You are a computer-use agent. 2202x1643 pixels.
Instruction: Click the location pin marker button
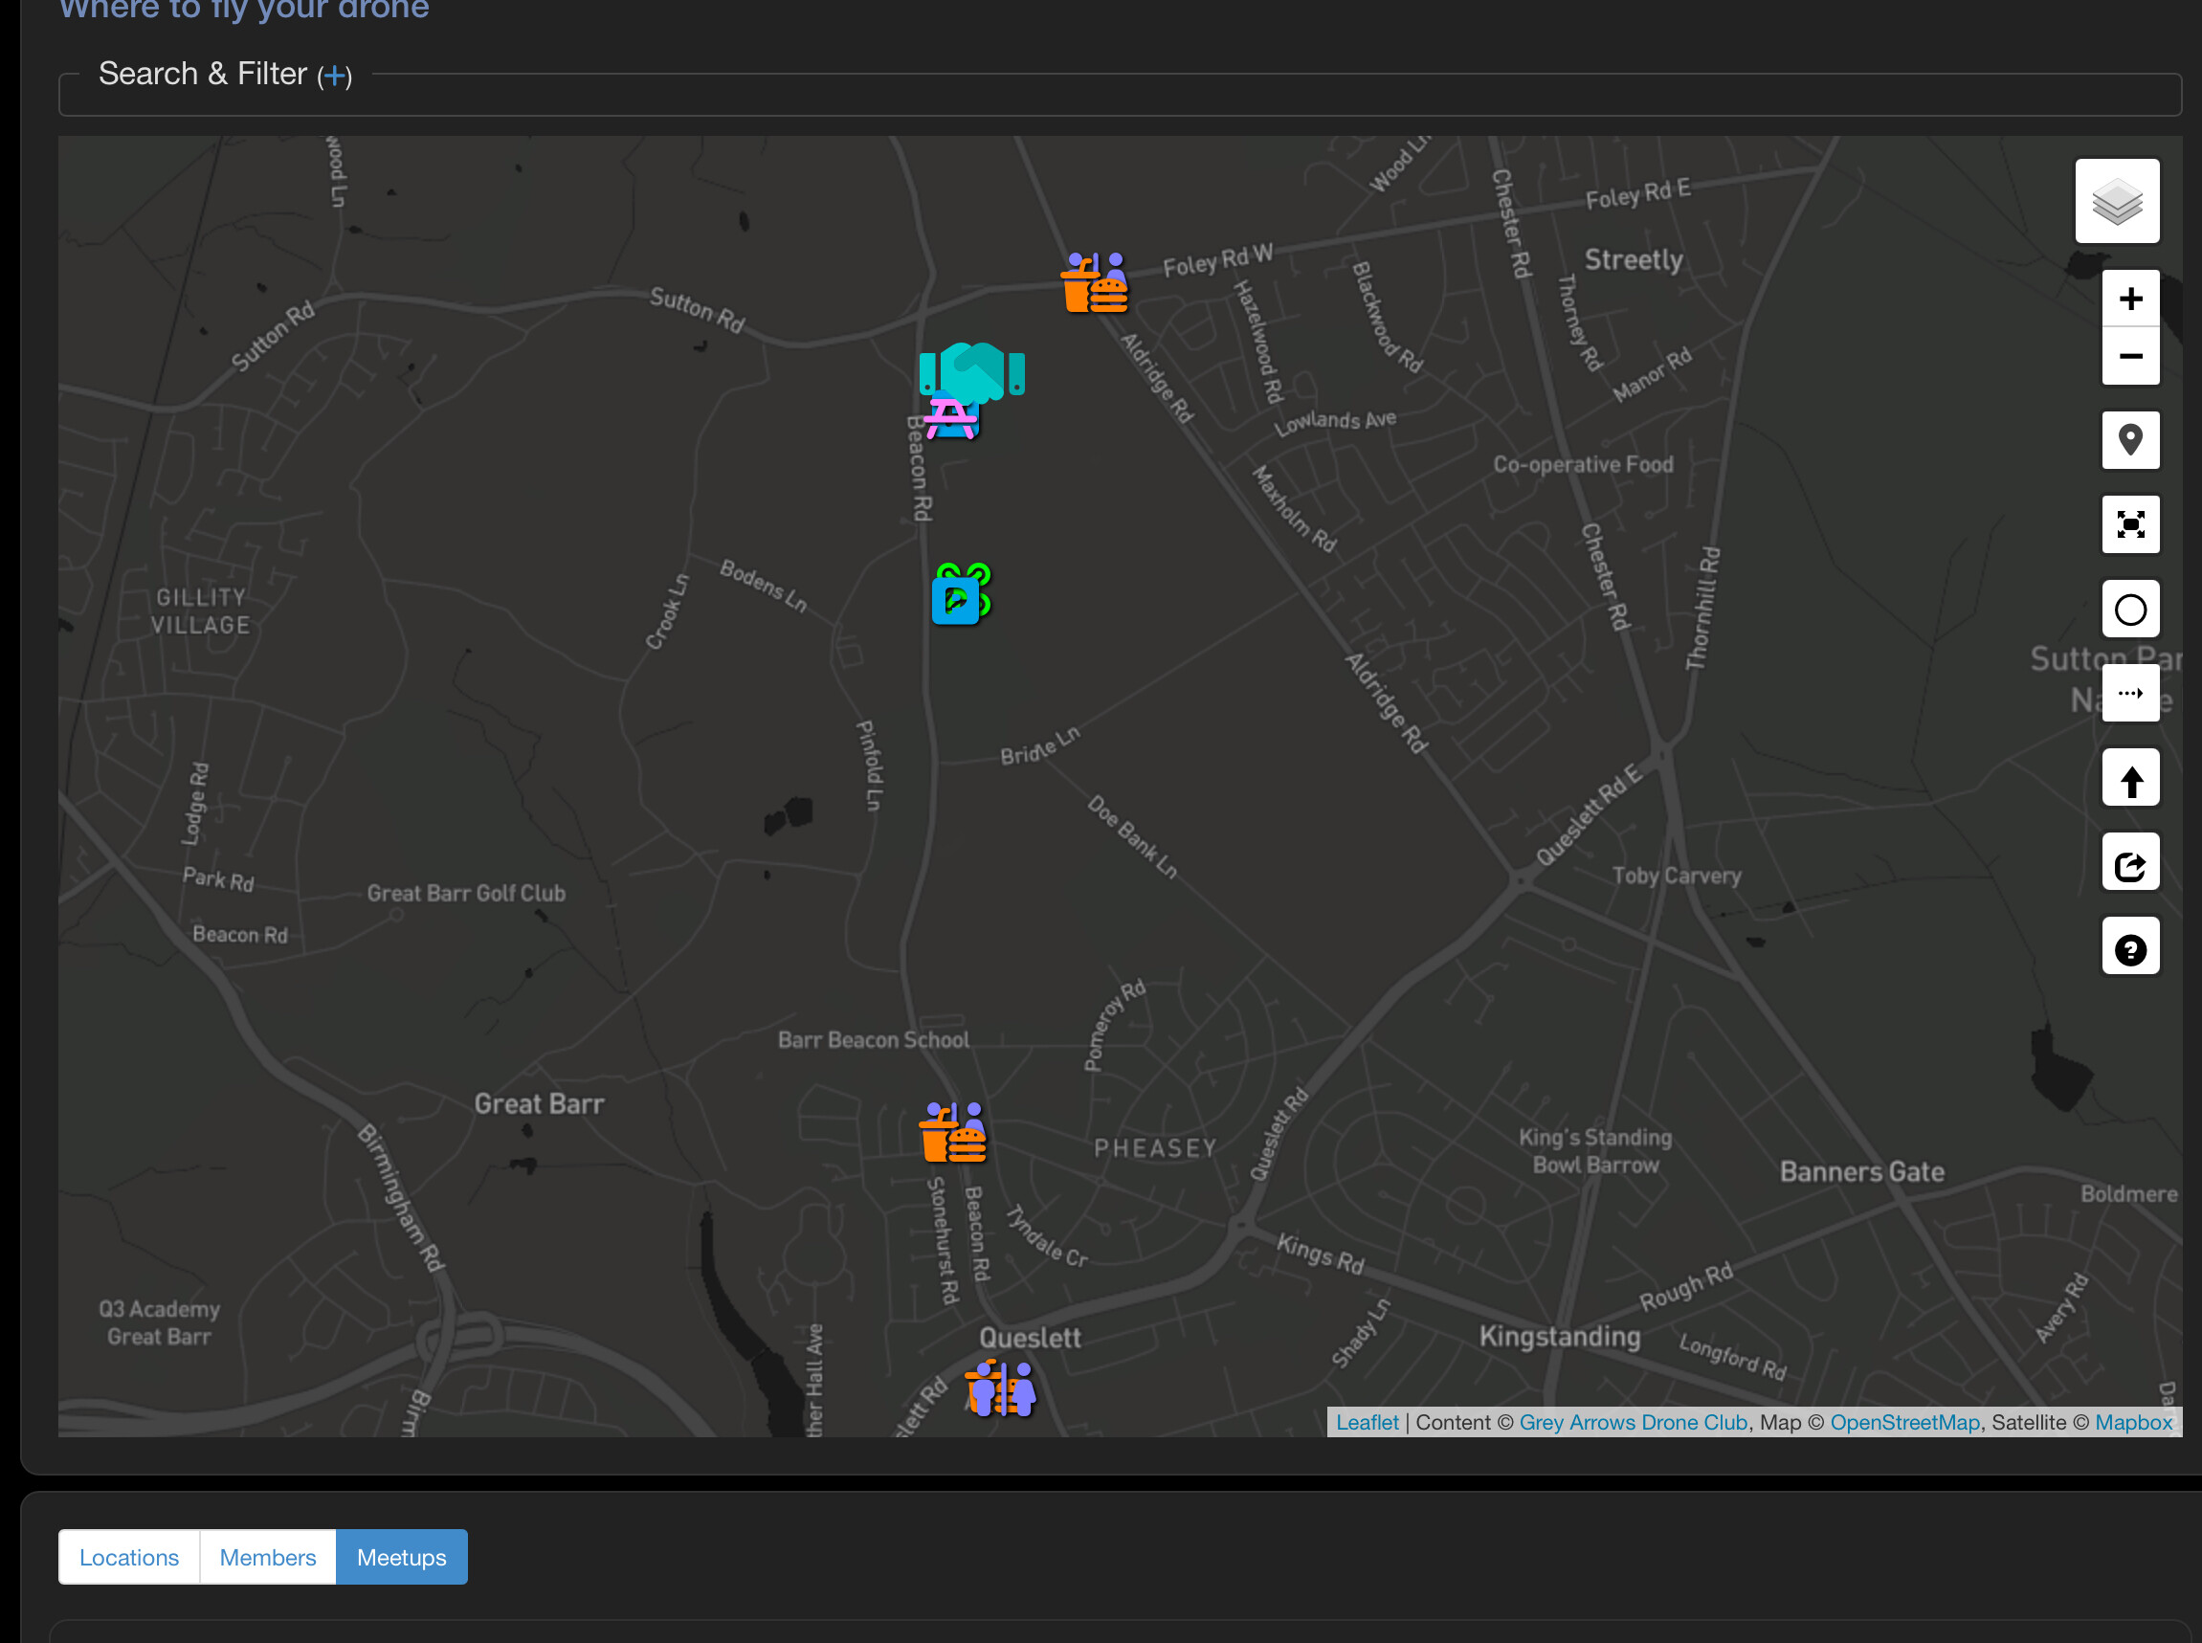point(2129,439)
